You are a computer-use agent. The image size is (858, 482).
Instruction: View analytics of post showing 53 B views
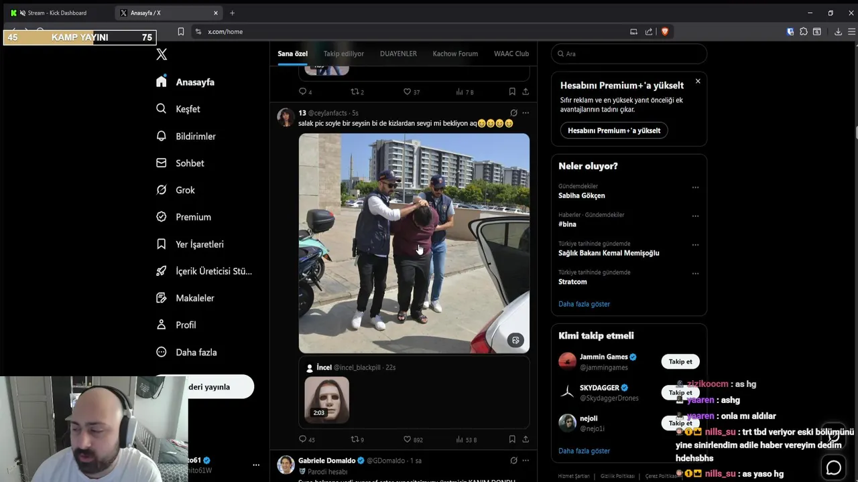pyautogui.click(x=466, y=439)
